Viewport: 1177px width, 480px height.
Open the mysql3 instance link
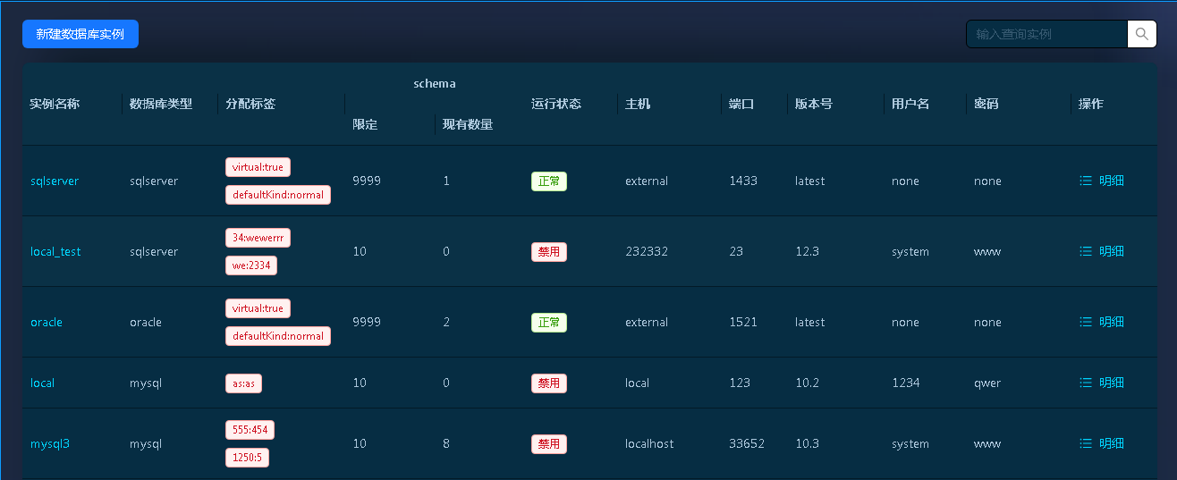(x=50, y=443)
